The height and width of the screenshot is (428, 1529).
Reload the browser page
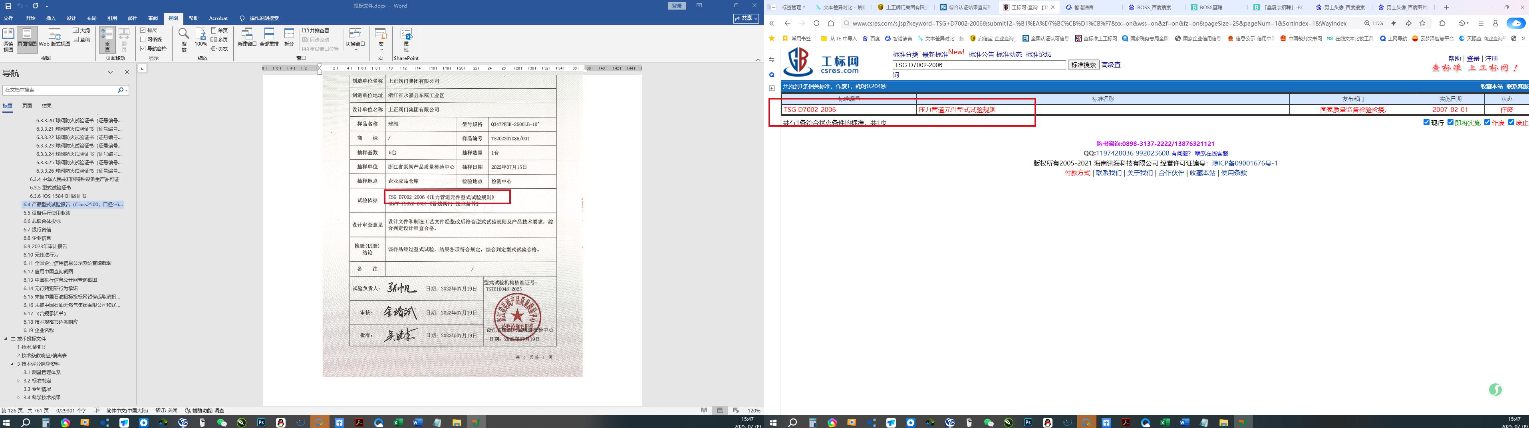[x=816, y=23]
